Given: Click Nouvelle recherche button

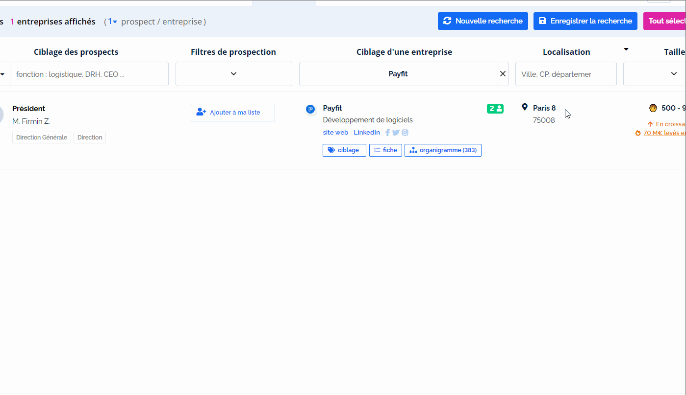Looking at the screenshot, I should click(483, 21).
